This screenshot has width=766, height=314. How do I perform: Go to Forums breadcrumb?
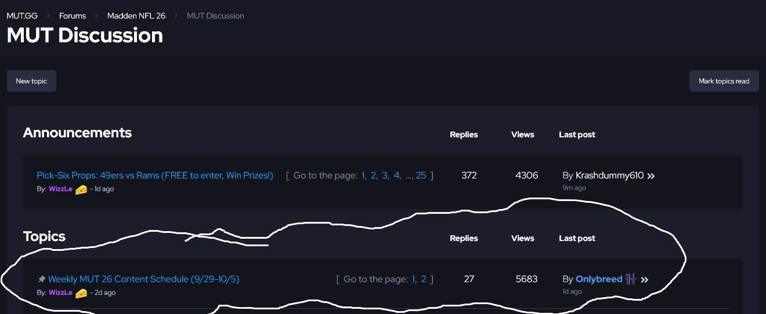pyautogui.click(x=73, y=16)
